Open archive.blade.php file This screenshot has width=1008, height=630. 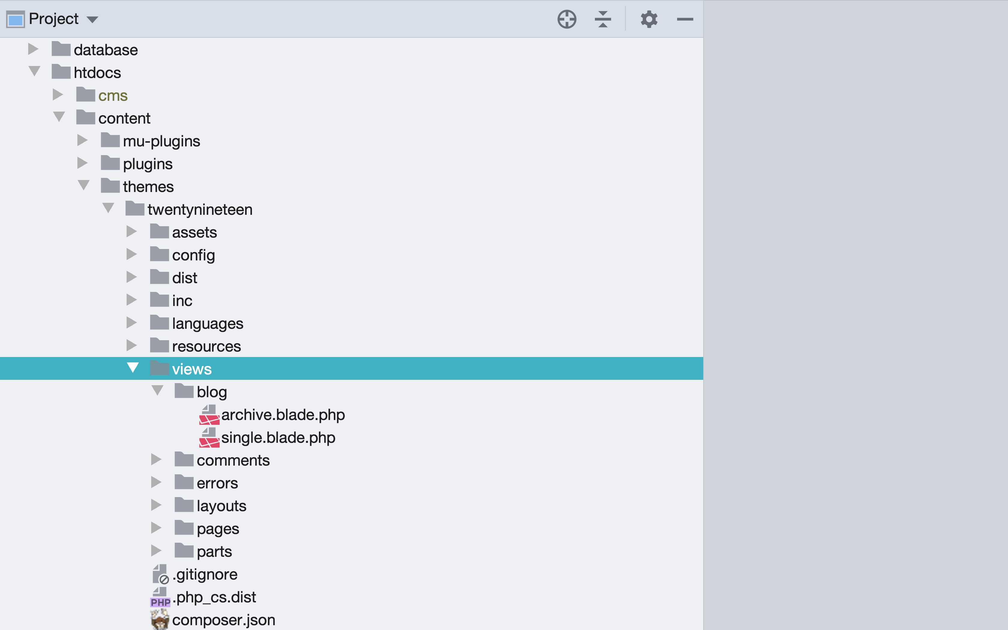click(283, 414)
